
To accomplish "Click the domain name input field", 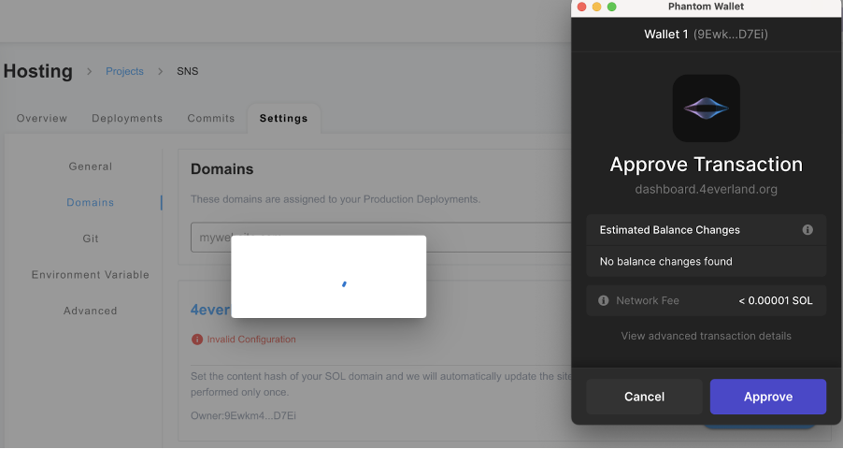I will point(380,238).
